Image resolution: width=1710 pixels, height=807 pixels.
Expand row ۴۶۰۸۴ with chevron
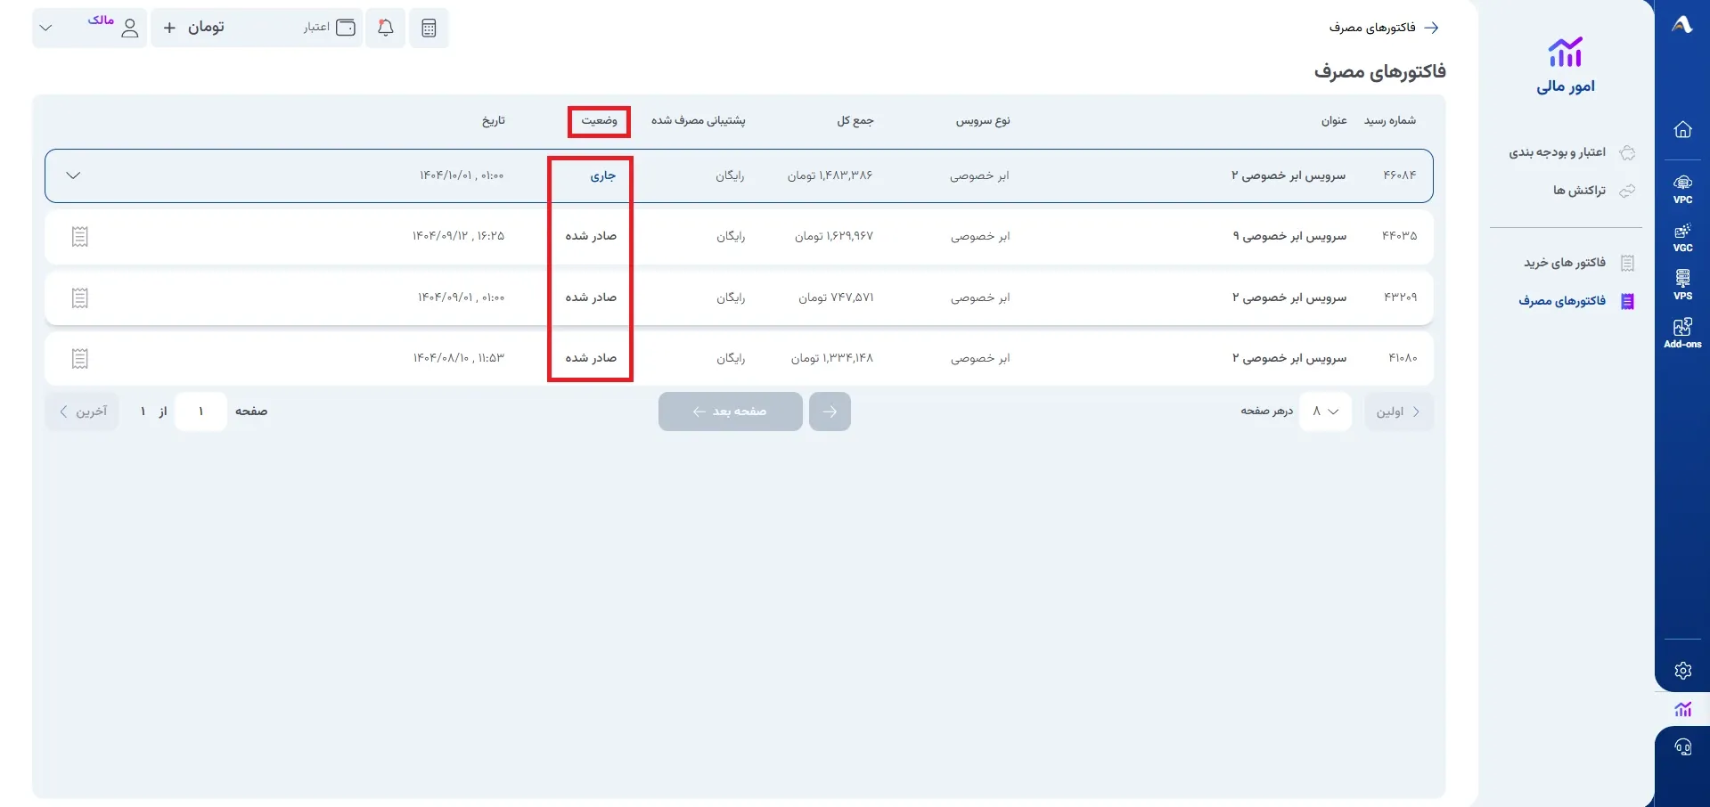click(x=73, y=175)
